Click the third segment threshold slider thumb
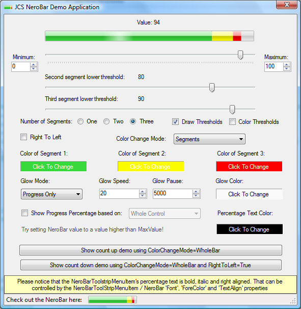 tap(232, 109)
